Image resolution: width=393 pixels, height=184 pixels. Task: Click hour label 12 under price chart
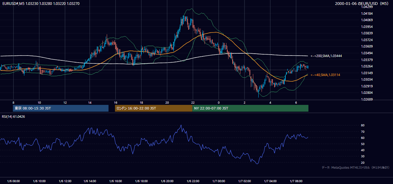pos(65,102)
